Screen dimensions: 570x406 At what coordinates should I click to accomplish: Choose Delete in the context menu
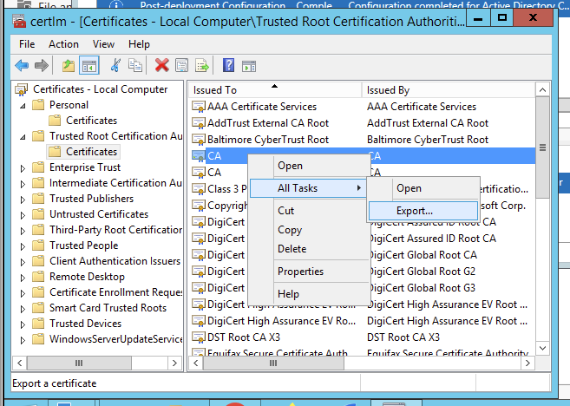(x=309, y=249)
